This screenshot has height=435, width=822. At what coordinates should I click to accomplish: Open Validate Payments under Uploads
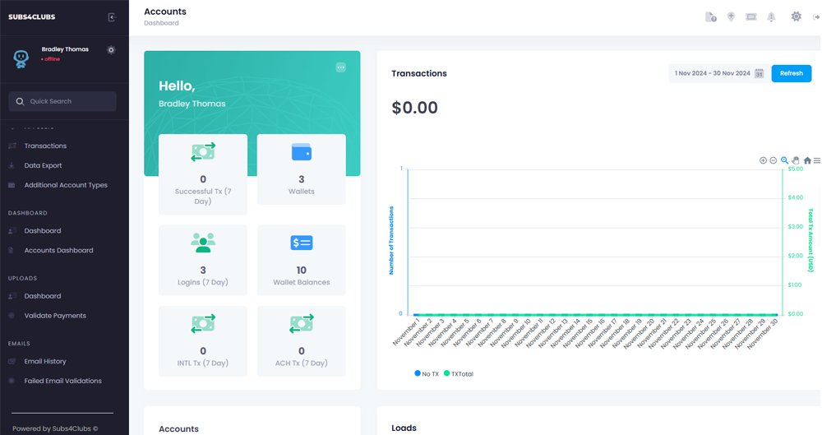(x=55, y=316)
